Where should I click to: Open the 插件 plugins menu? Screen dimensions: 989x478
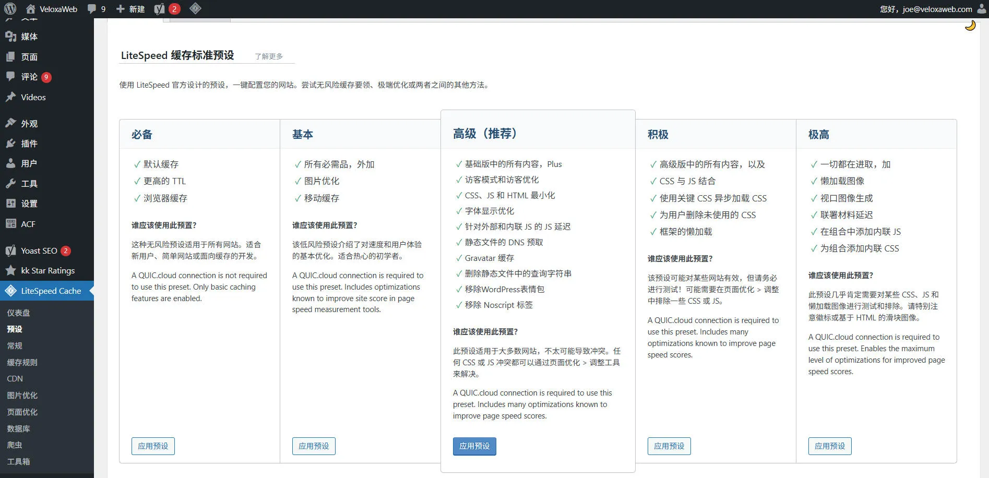(x=29, y=144)
